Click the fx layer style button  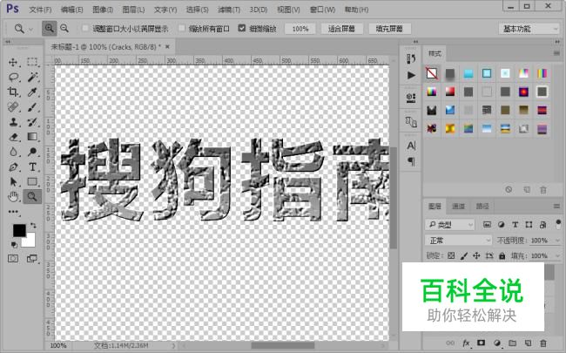pos(466,343)
